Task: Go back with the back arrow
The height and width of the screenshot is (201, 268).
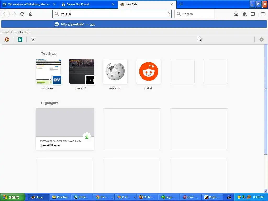Action: click(5, 14)
